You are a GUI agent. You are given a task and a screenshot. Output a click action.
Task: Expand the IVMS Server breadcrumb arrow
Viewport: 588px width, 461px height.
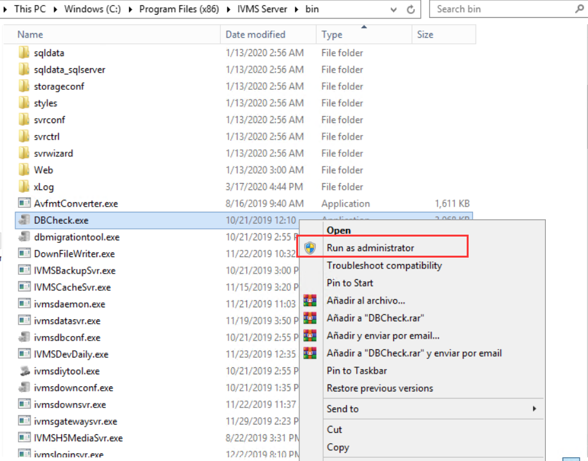(x=297, y=10)
